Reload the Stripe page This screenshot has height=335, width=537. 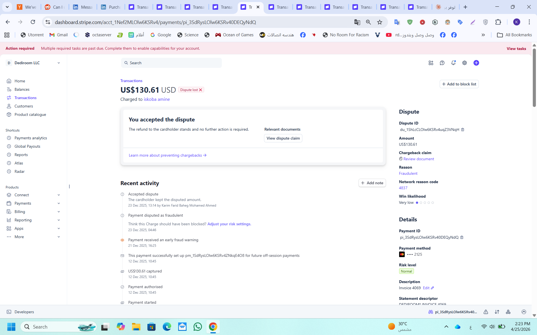click(x=33, y=22)
